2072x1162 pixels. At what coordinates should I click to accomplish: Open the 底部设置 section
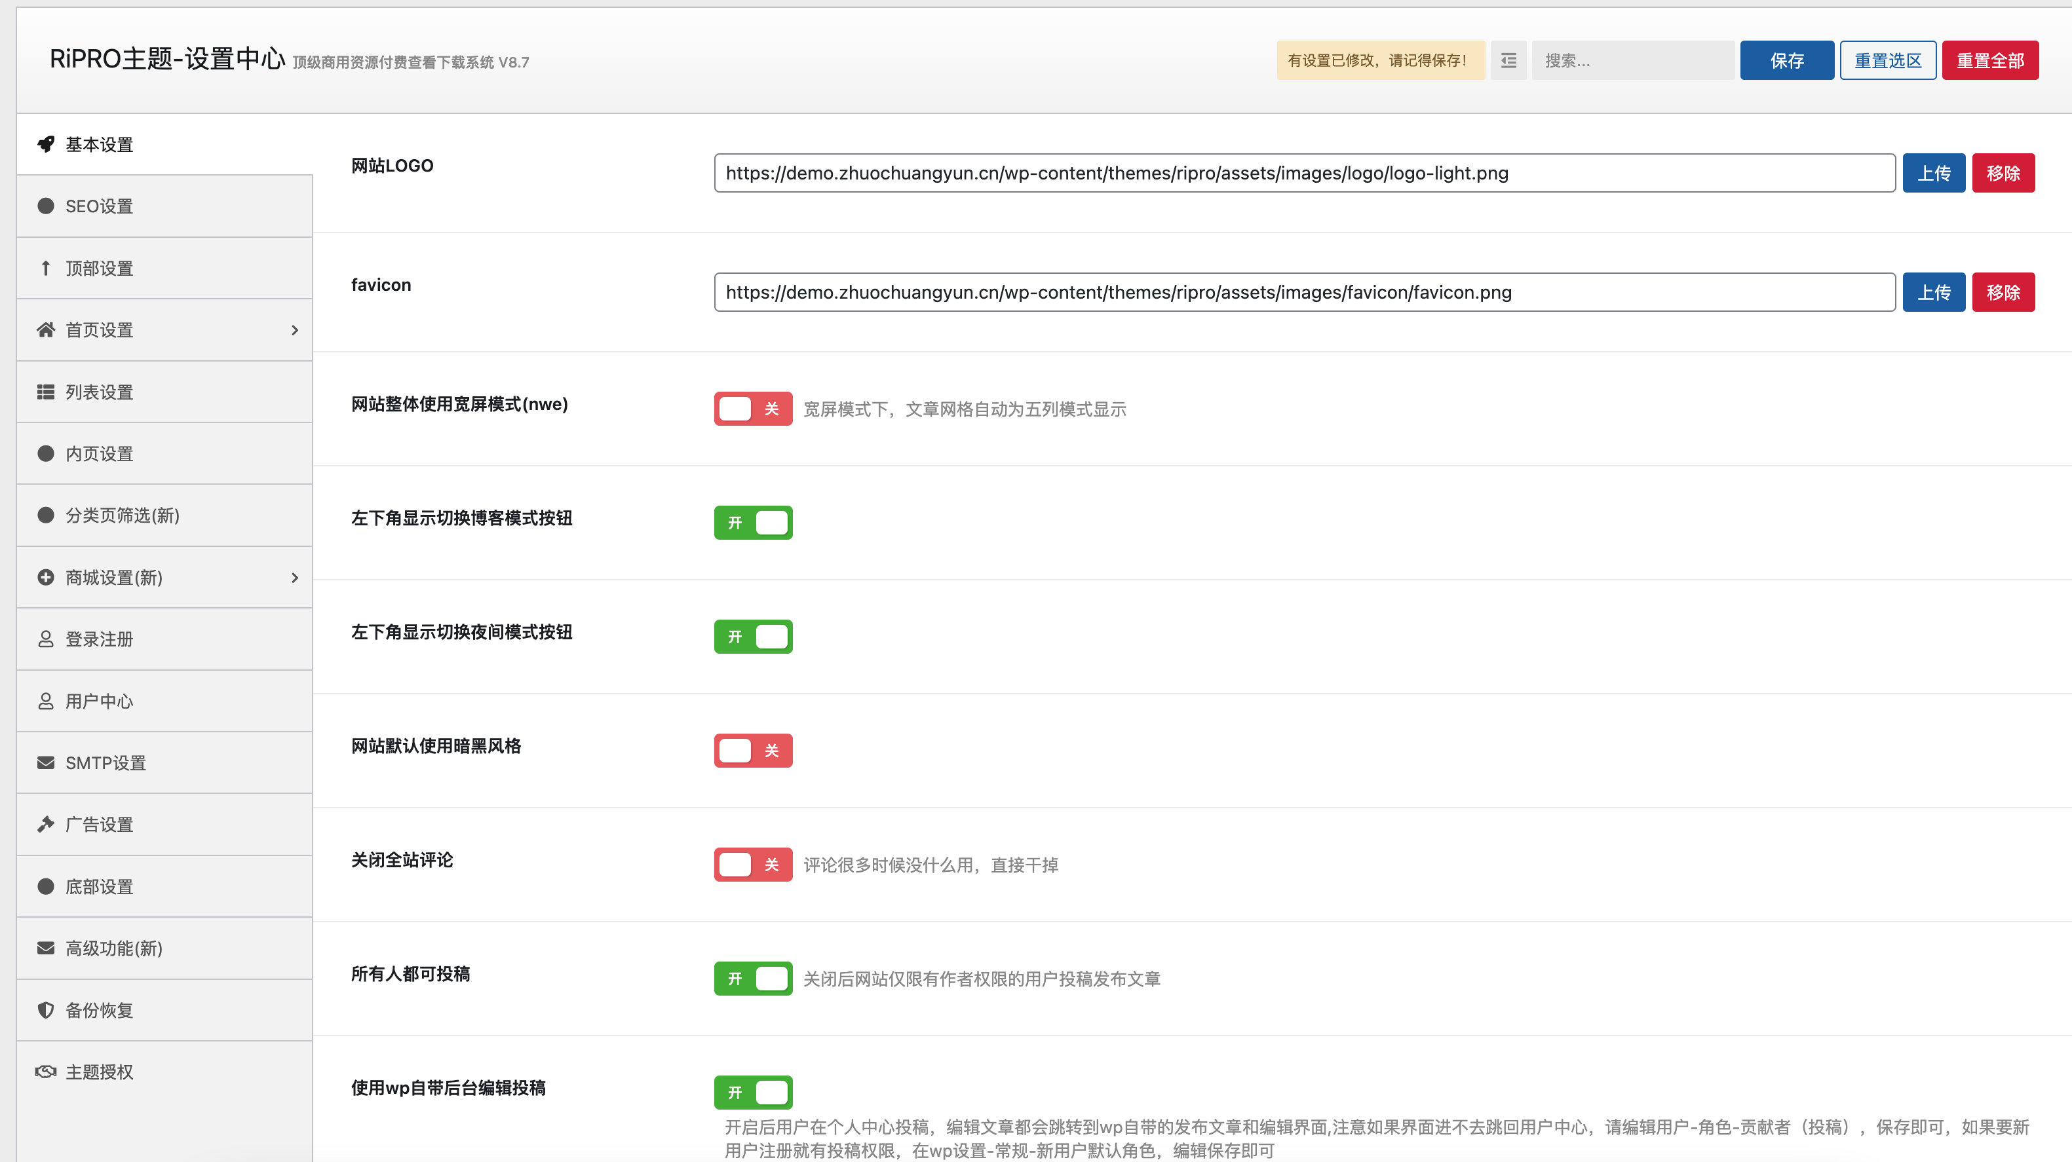coord(165,886)
